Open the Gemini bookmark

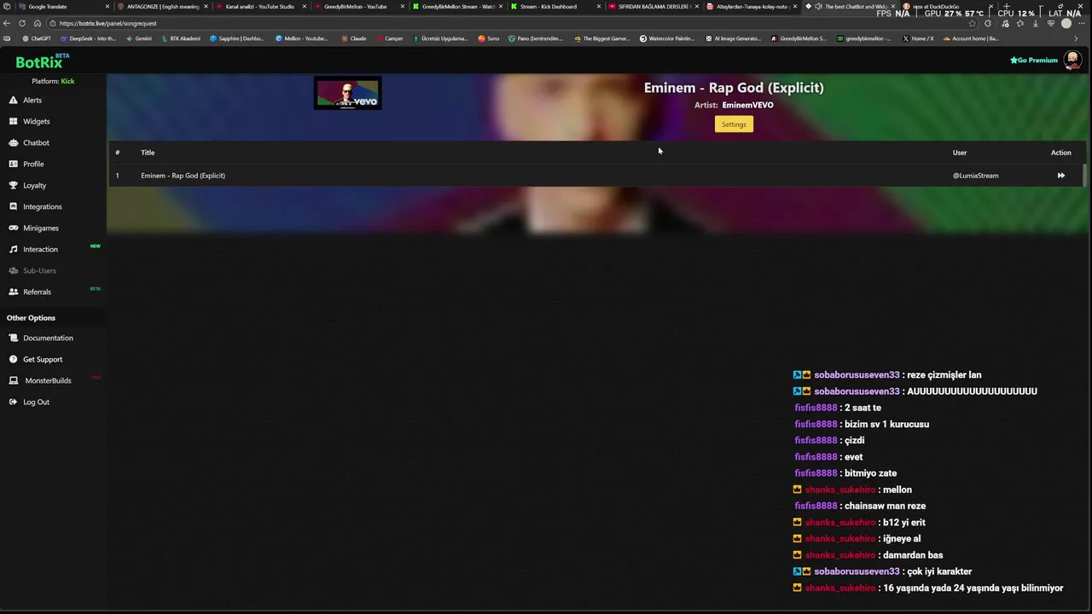(x=138, y=38)
